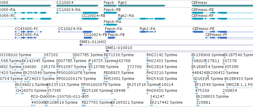Open the RH22242.5prime EST label
This screenshot has height=107, width=253.
(x=162, y=55)
